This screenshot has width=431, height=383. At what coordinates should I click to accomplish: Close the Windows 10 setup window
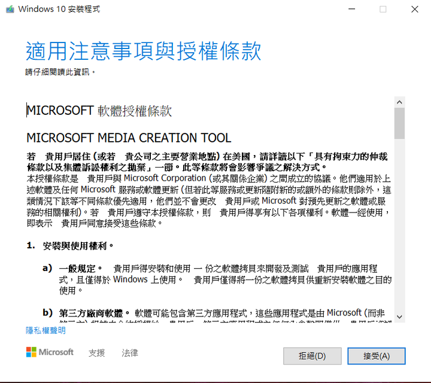click(414, 9)
